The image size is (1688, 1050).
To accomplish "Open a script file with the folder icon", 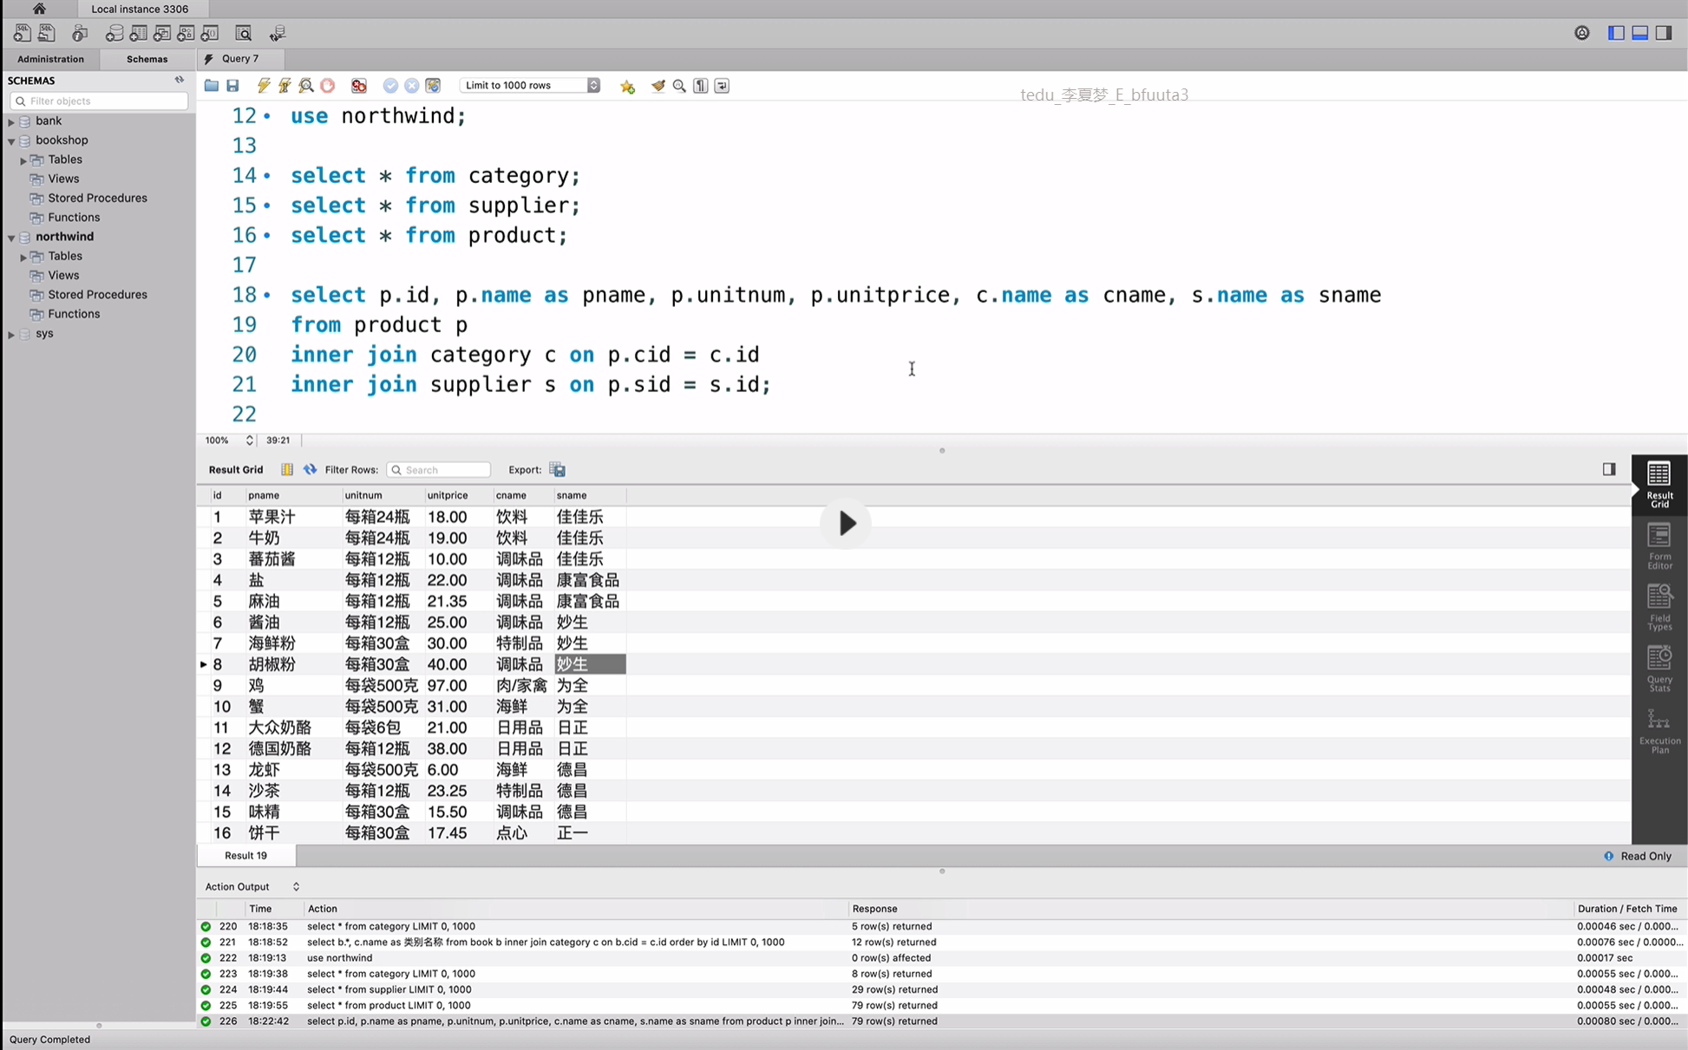I will [x=212, y=86].
